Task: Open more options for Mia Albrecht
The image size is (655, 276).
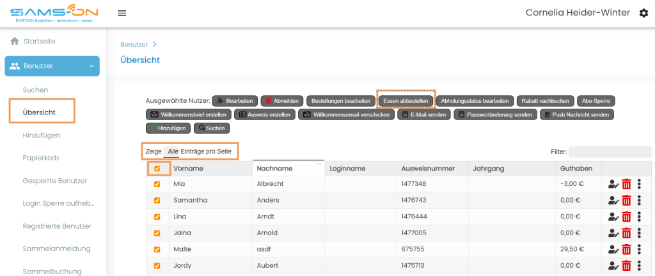Action: tap(639, 184)
